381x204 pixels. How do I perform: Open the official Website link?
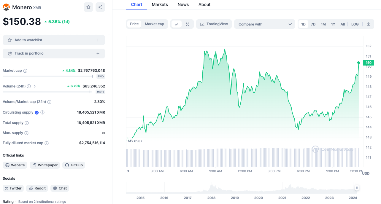(15, 165)
